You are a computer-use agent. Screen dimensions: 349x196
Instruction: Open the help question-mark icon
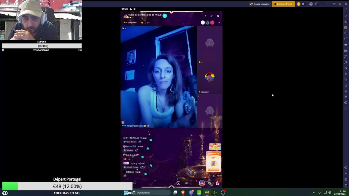click(x=317, y=4)
